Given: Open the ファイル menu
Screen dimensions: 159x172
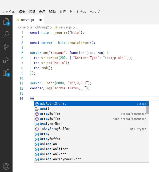Looking at the screenshot, I should (x=8, y=12).
